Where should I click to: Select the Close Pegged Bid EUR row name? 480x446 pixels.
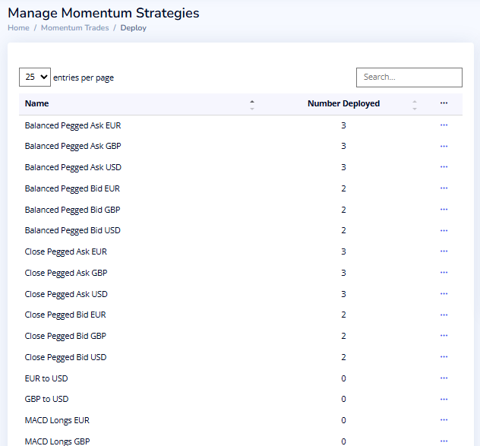[x=65, y=315]
